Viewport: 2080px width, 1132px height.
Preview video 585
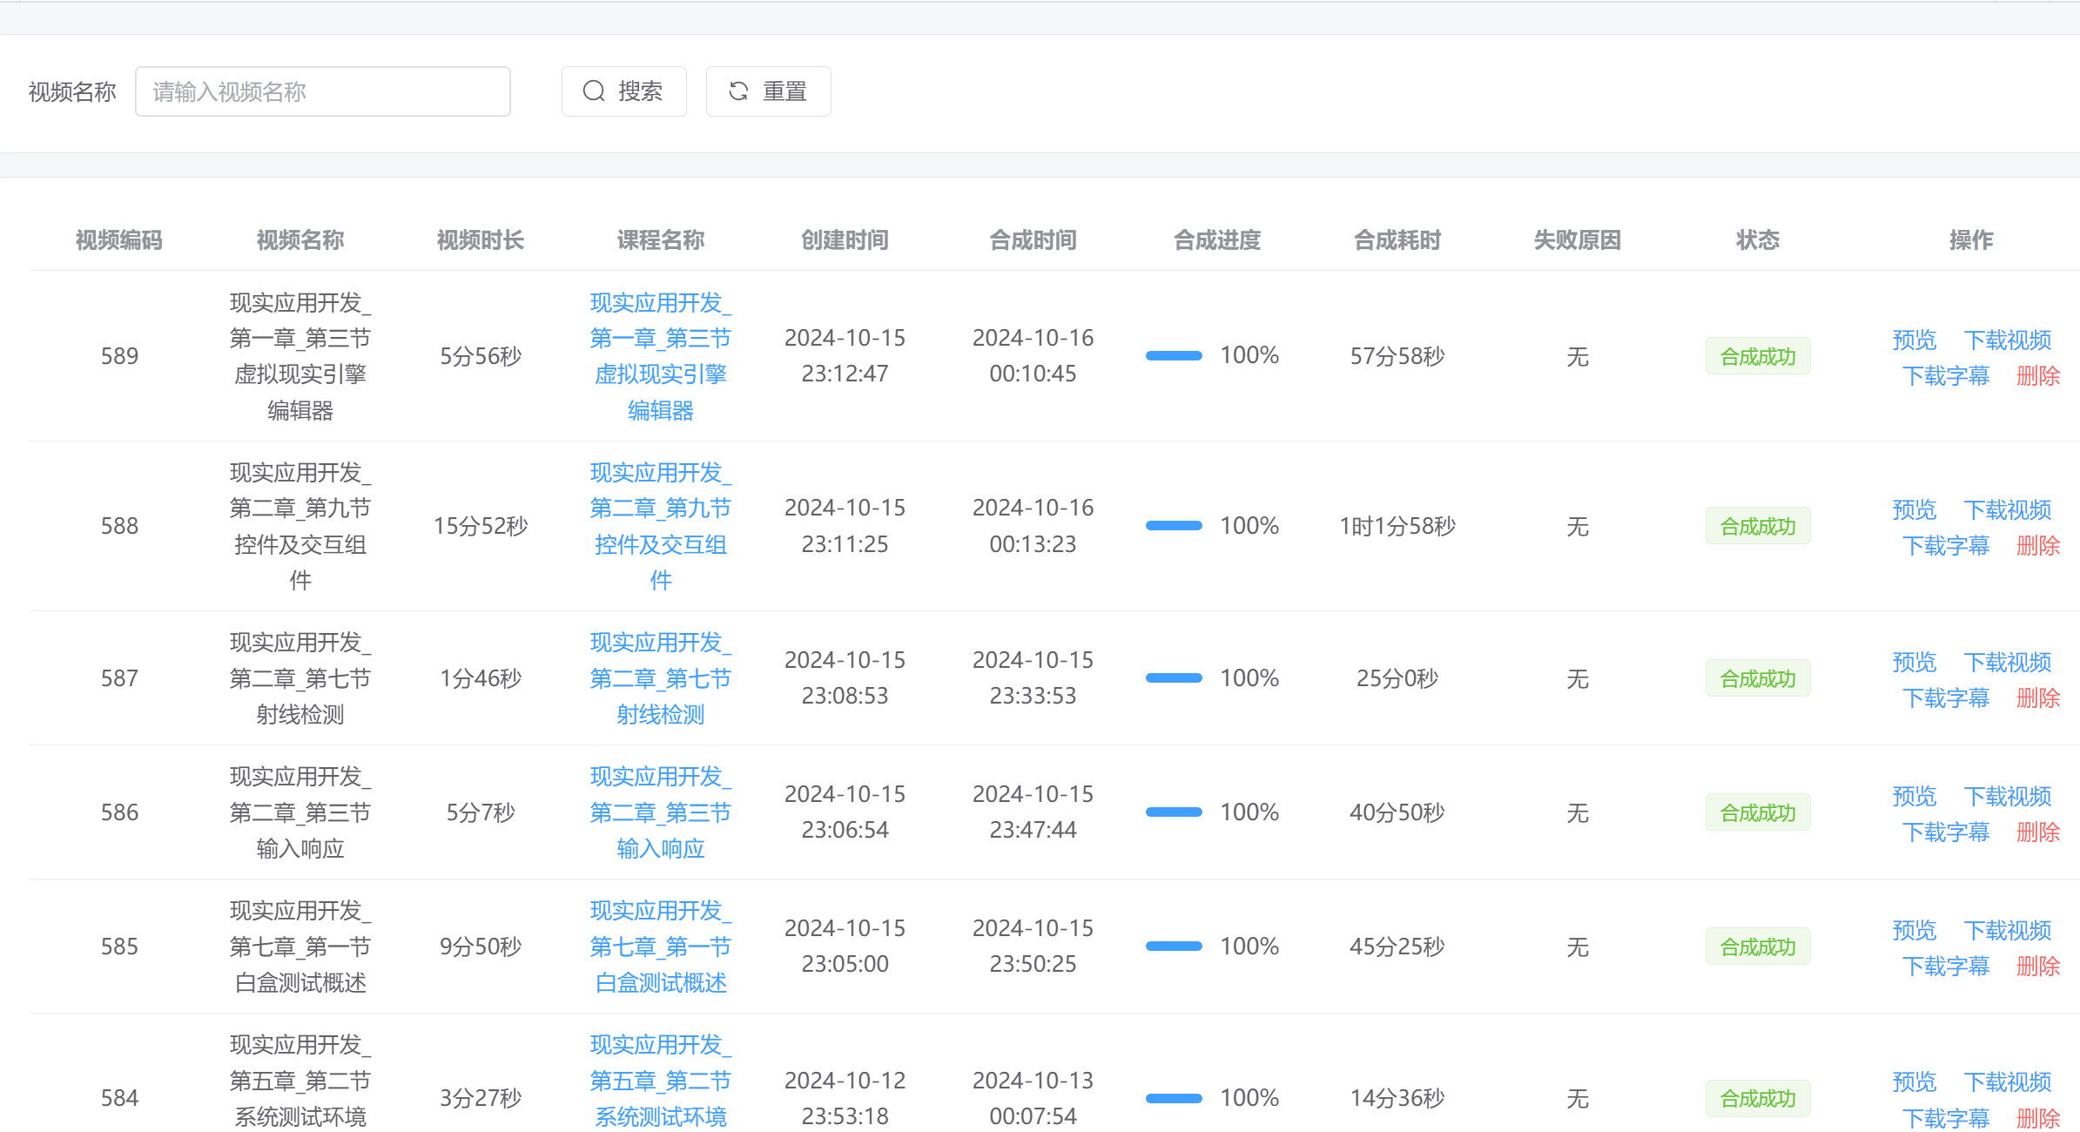(x=1914, y=930)
